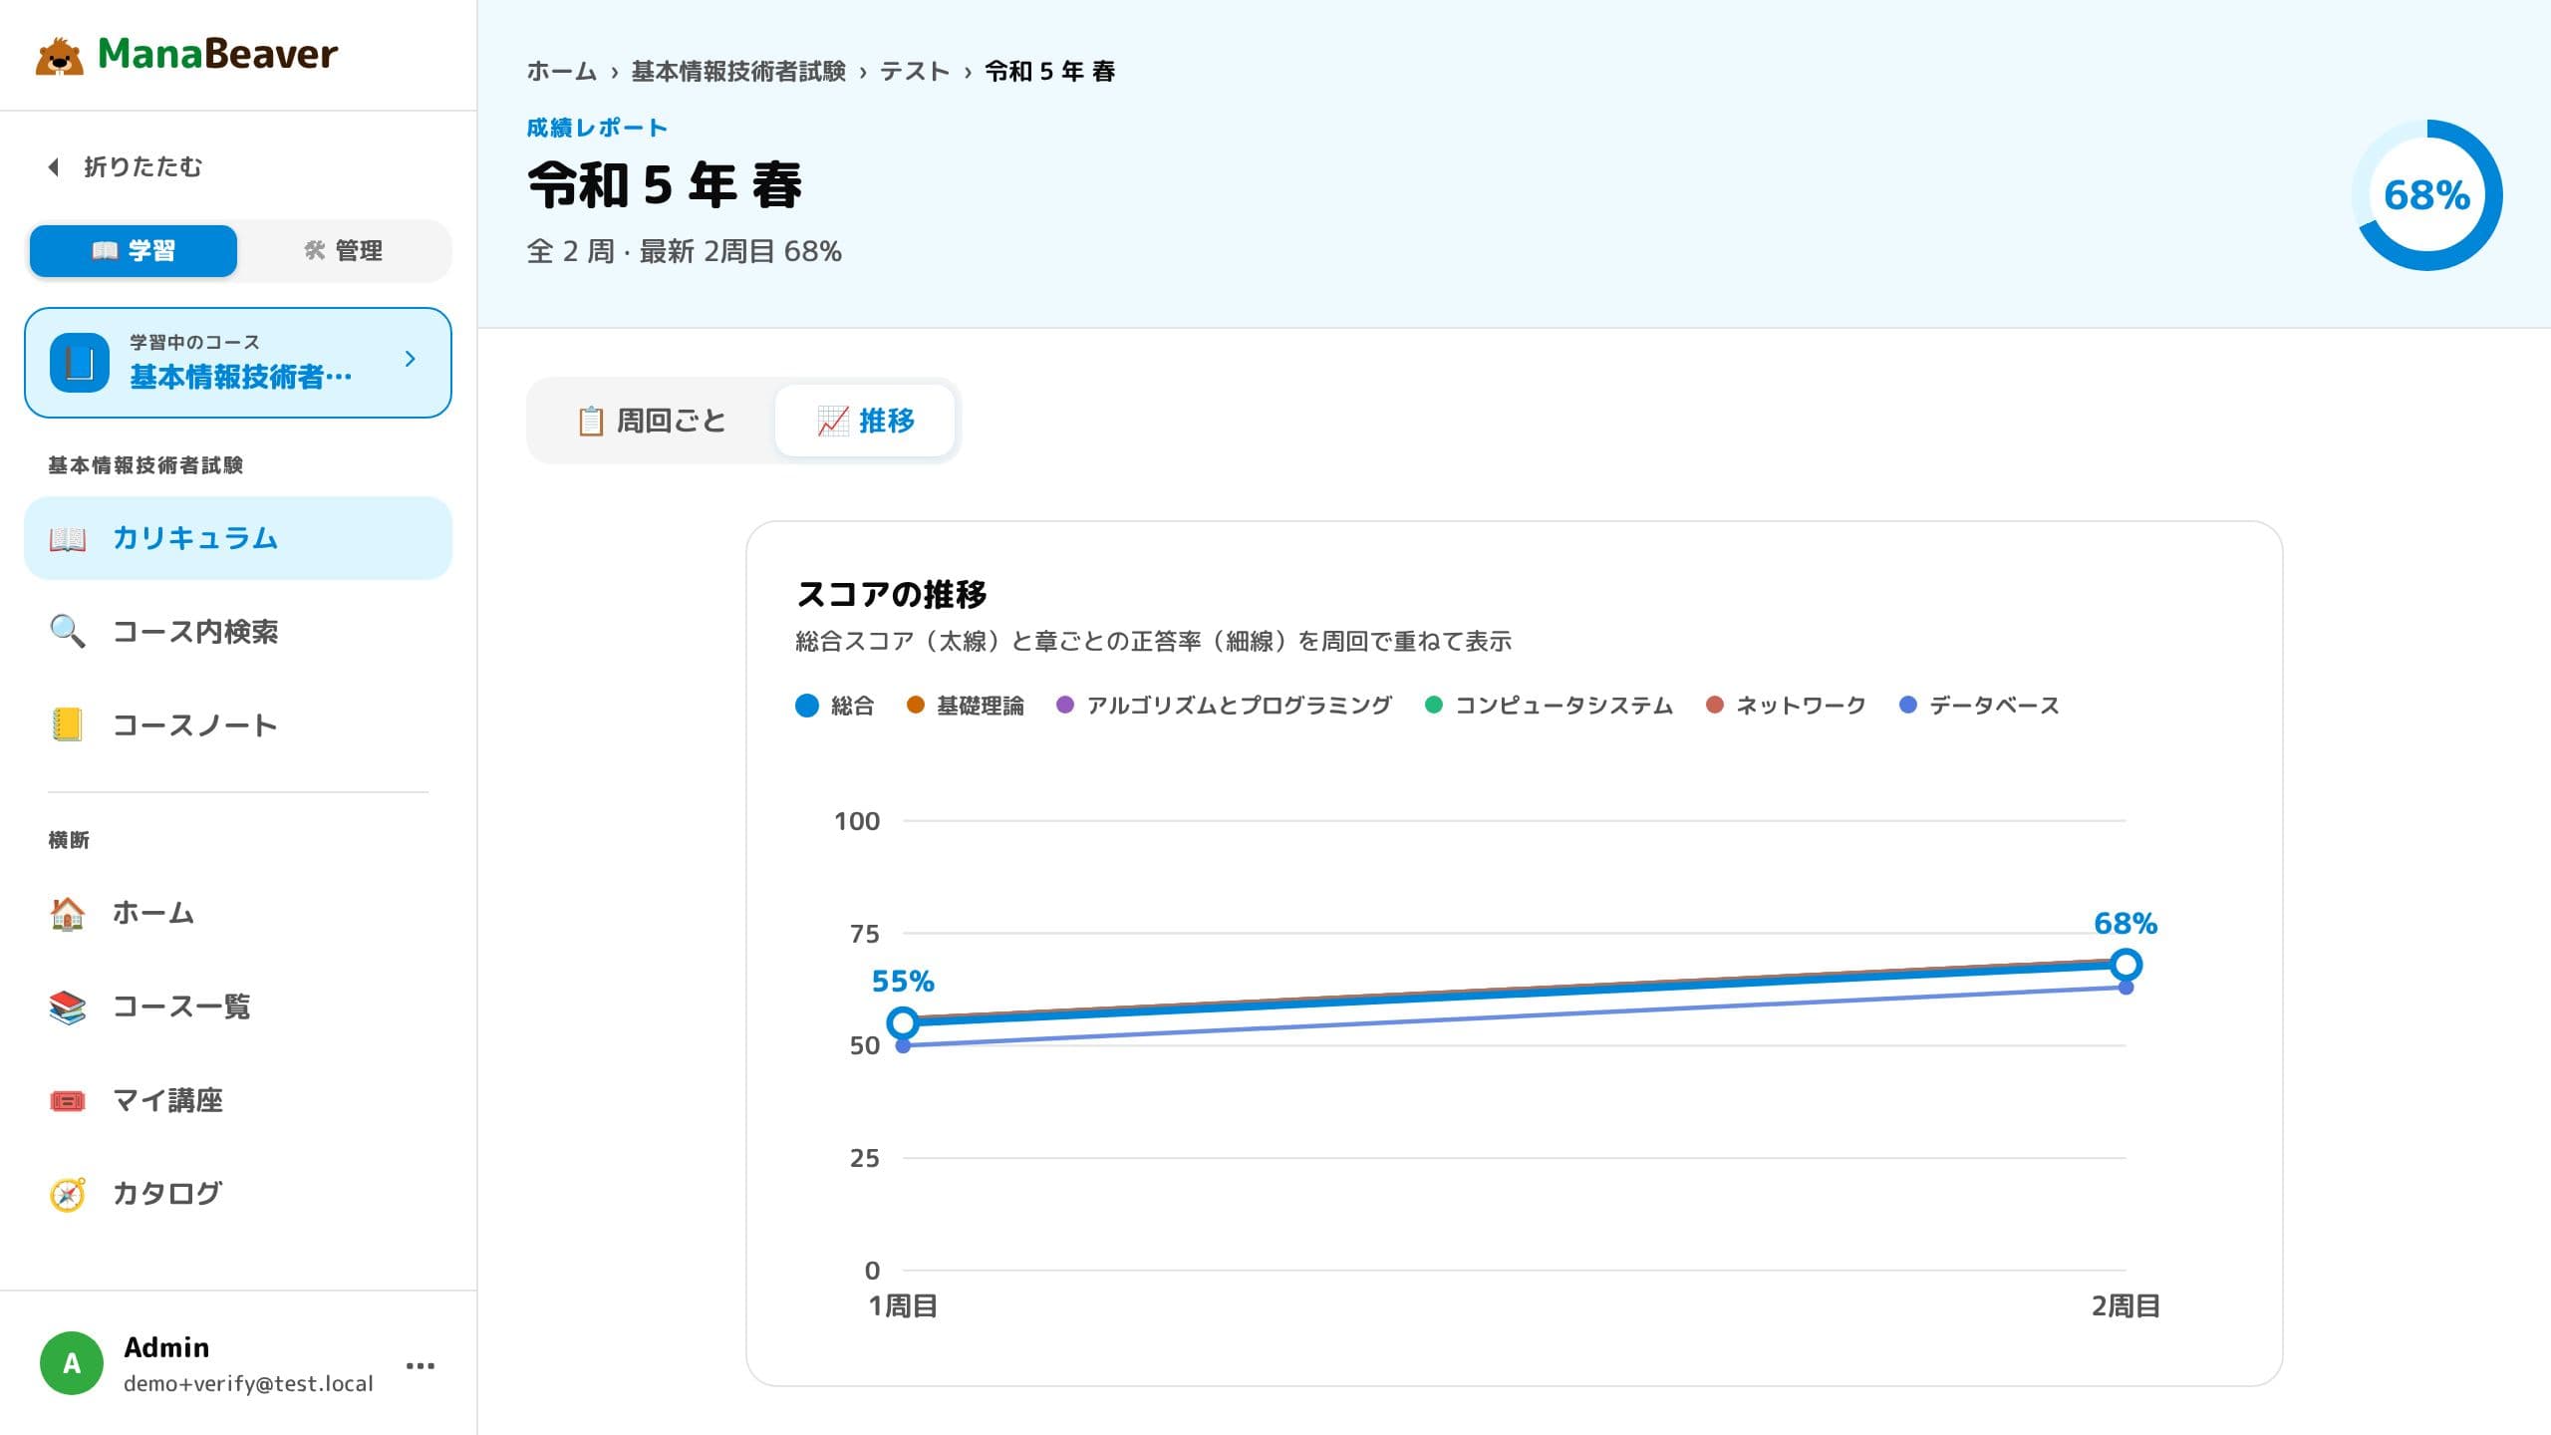Click the ManaBeaver brand name text
The height and width of the screenshot is (1435, 2551).
click(218, 54)
